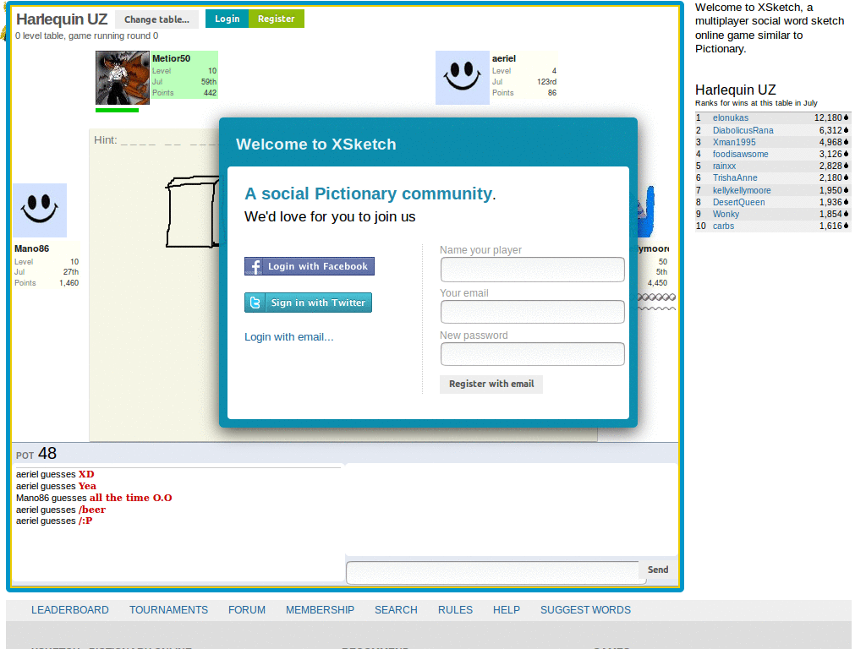Open elonukas's profile in ranks
Screen dimensions: 866x649
click(x=730, y=117)
